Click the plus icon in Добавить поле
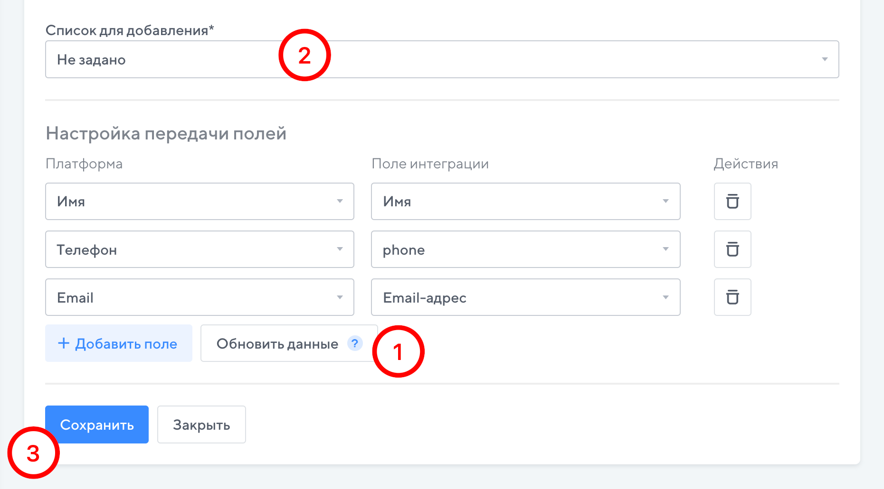884x489 pixels. (64, 343)
